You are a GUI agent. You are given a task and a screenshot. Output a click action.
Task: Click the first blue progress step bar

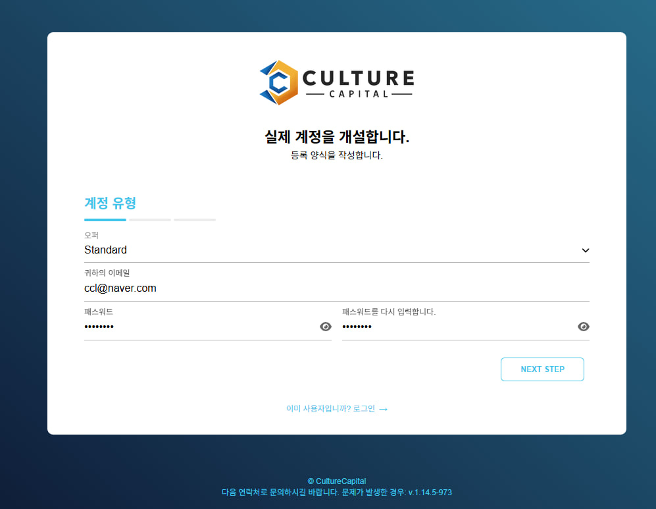(x=105, y=220)
